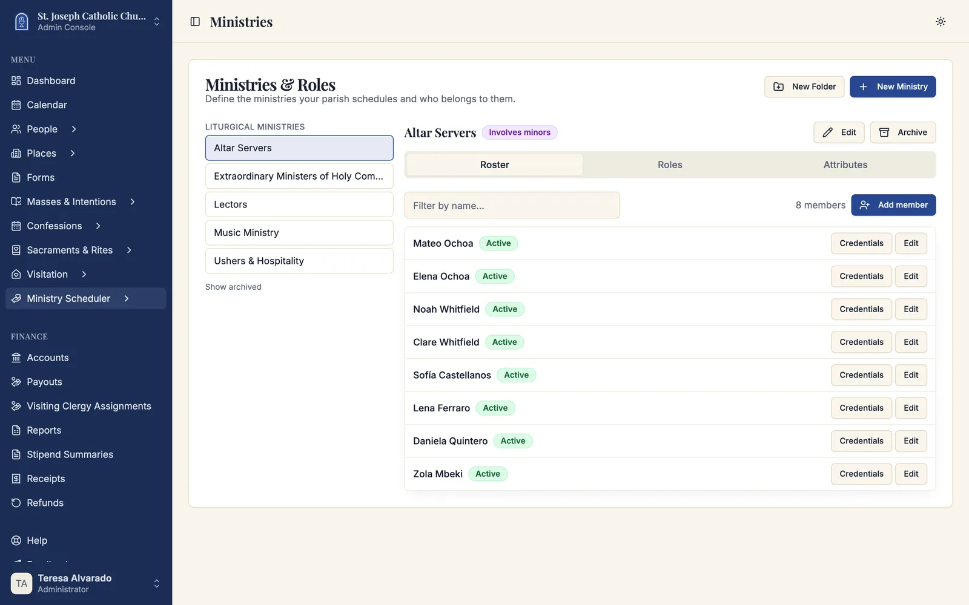Image resolution: width=969 pixels, height=605 pixels.
Task: Switch to the Attributes tab
Action: pyautogui.click(x=845, y=165)
